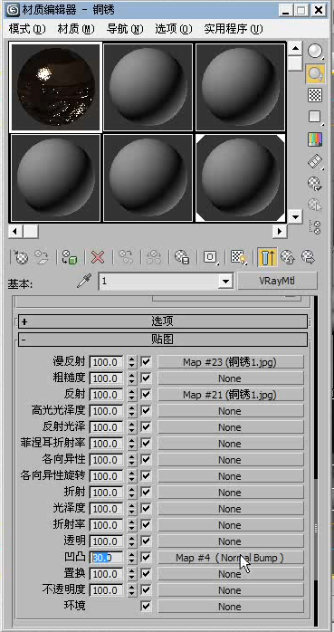The width and height of the screenshot is (334, 632).
Task: Click the Get Material icon
Action: coord(21,257)
